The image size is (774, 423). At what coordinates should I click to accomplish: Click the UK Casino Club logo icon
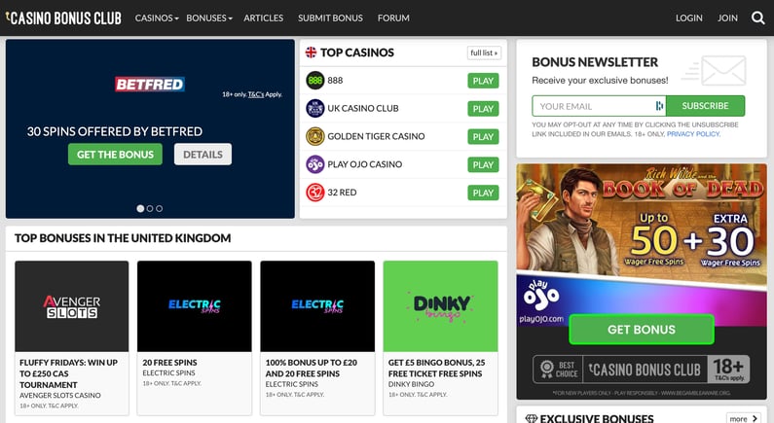[x=314, y=108]
